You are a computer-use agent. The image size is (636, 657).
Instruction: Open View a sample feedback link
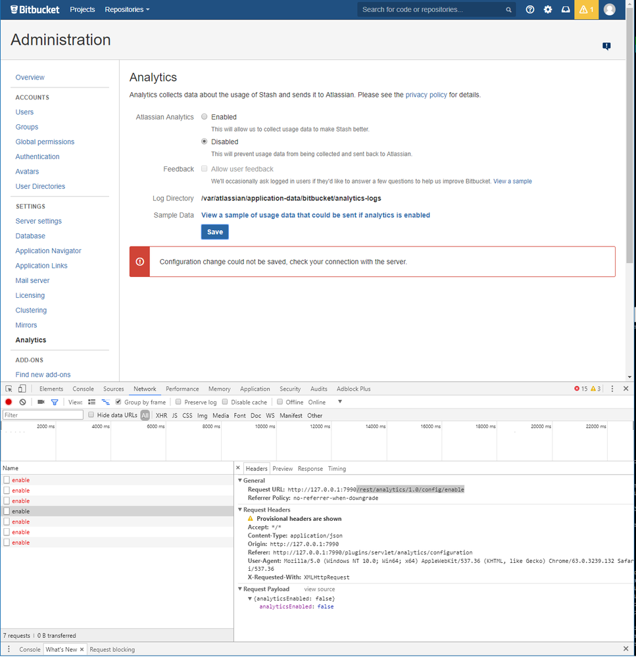tap(512, 181)
